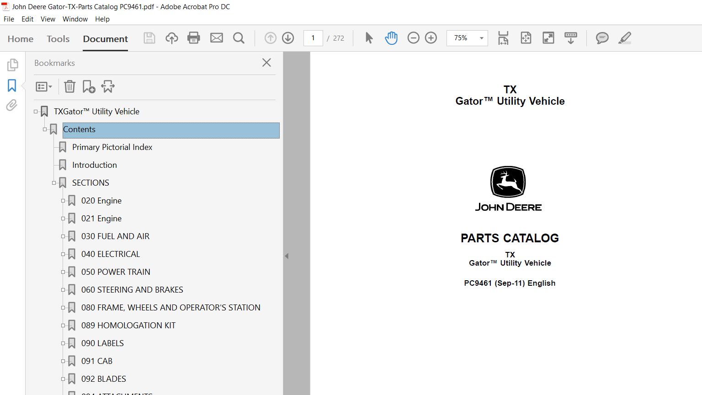Click the Add new bookmark icon

point(89,86)
